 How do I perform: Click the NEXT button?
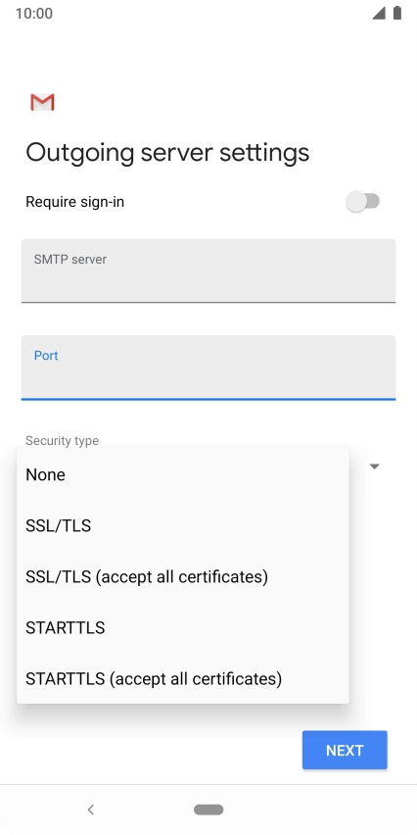[x=345, y=750]
